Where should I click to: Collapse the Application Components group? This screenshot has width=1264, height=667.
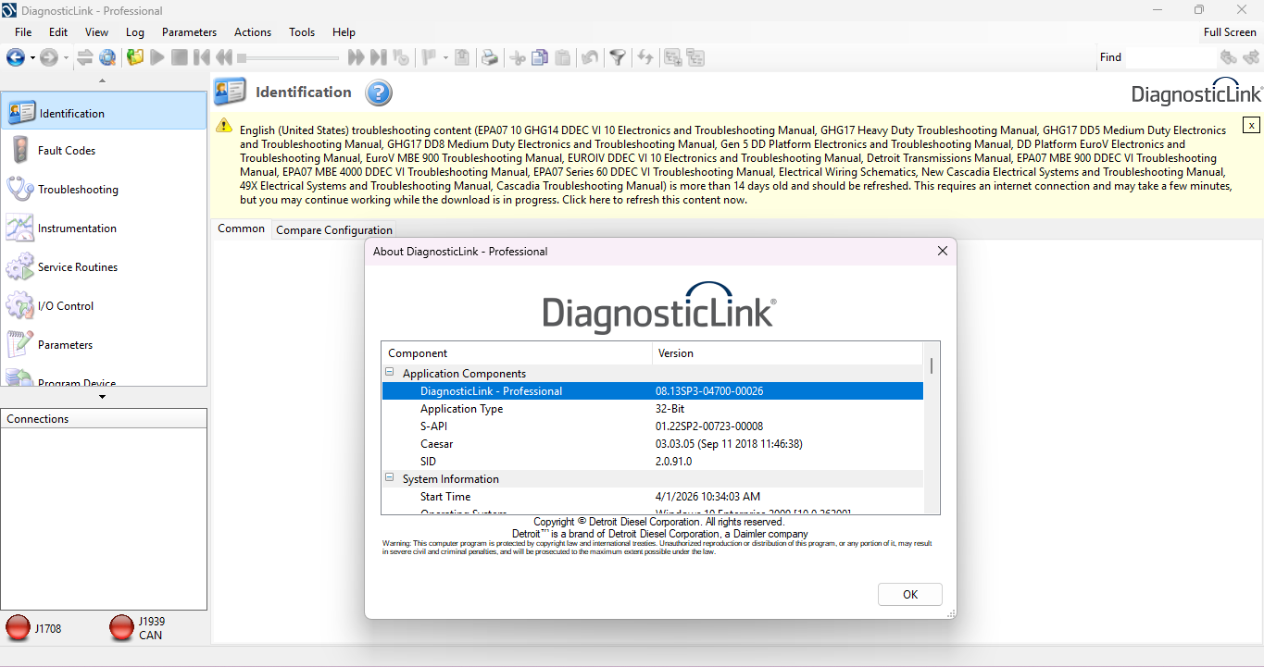(390, 374)
